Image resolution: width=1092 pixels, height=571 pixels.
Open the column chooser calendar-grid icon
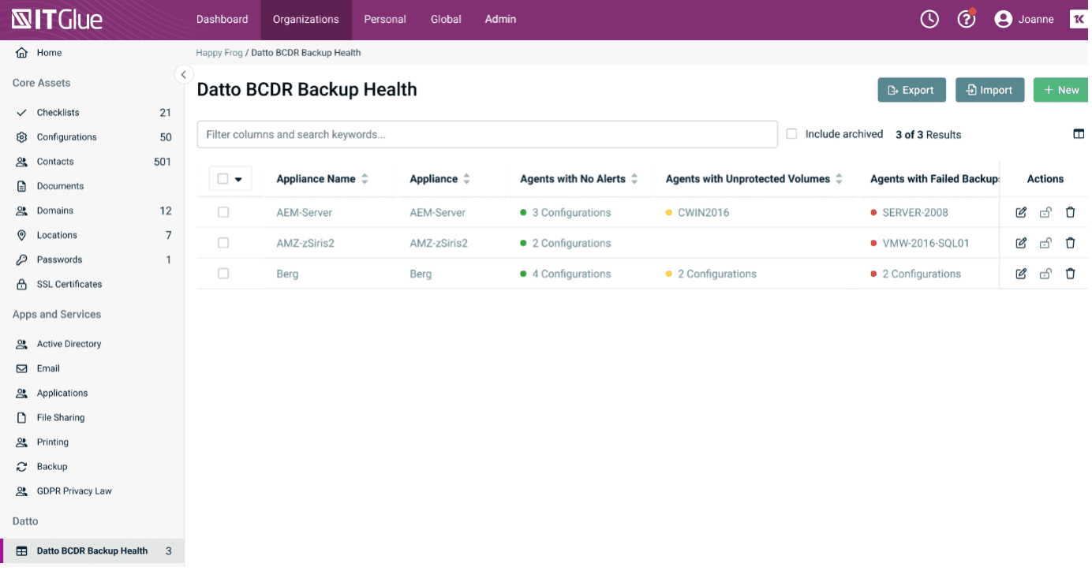(1079, 134)
